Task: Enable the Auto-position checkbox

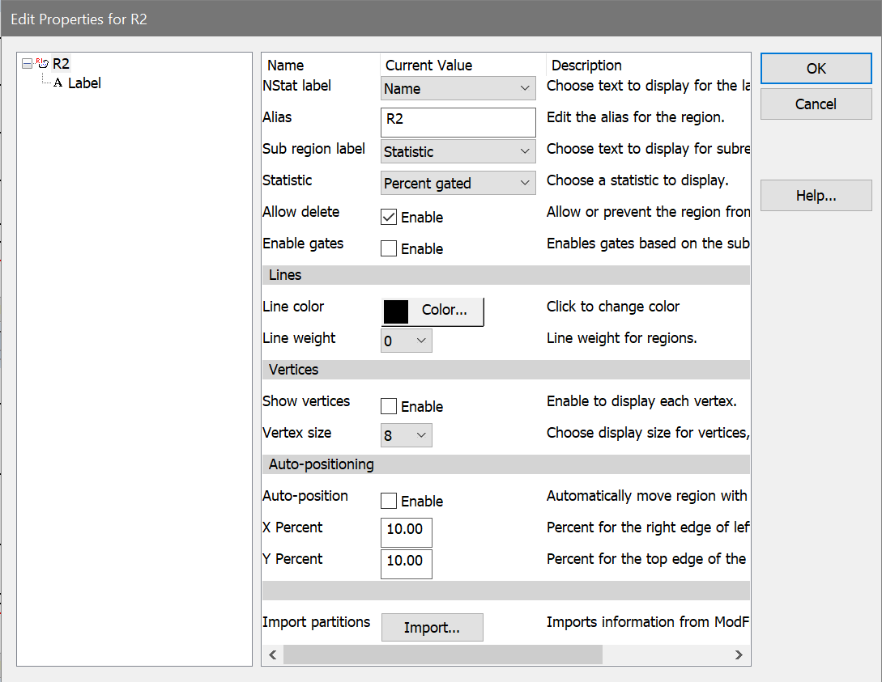Action: (x=389, y=501)
